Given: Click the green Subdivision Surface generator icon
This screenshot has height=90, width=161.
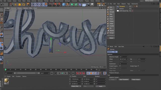Looking at the screenshot, I should [x=72, y=4].
